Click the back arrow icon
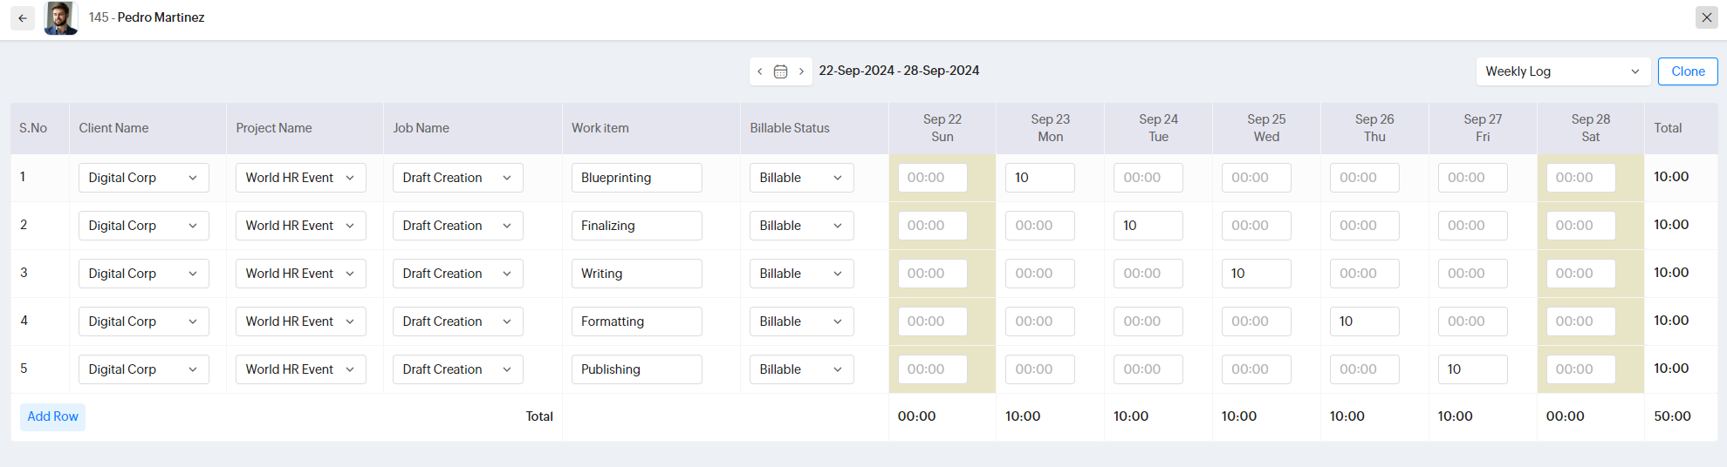The width and height of the screenshot is (1727, 467). point(23,18)
